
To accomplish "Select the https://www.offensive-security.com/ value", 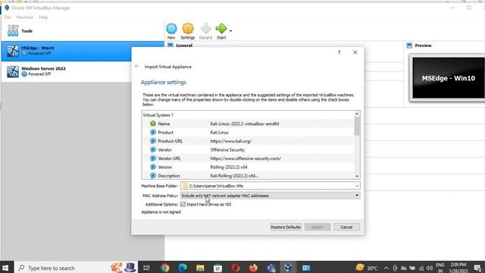I will [246, 158].
